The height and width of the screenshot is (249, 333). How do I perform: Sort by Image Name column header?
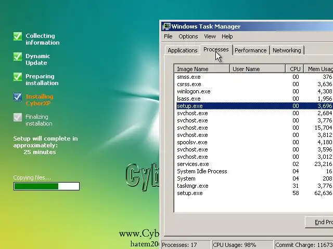tap(202, 69)
